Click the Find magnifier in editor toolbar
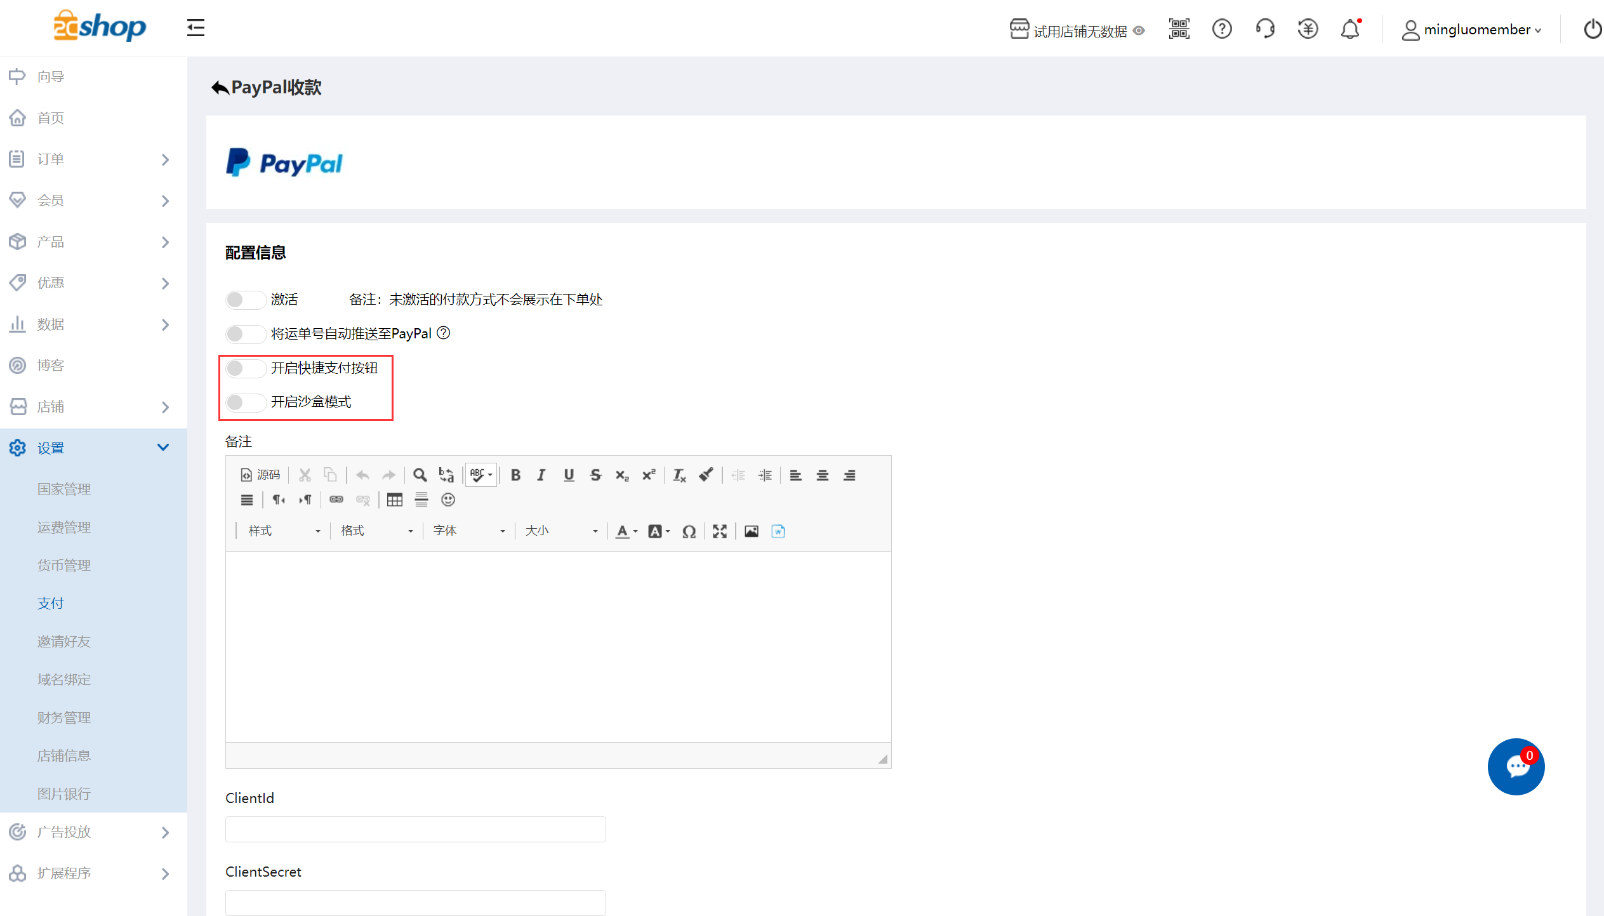The width and height of the screenshot is (1604, 916). 420,475
